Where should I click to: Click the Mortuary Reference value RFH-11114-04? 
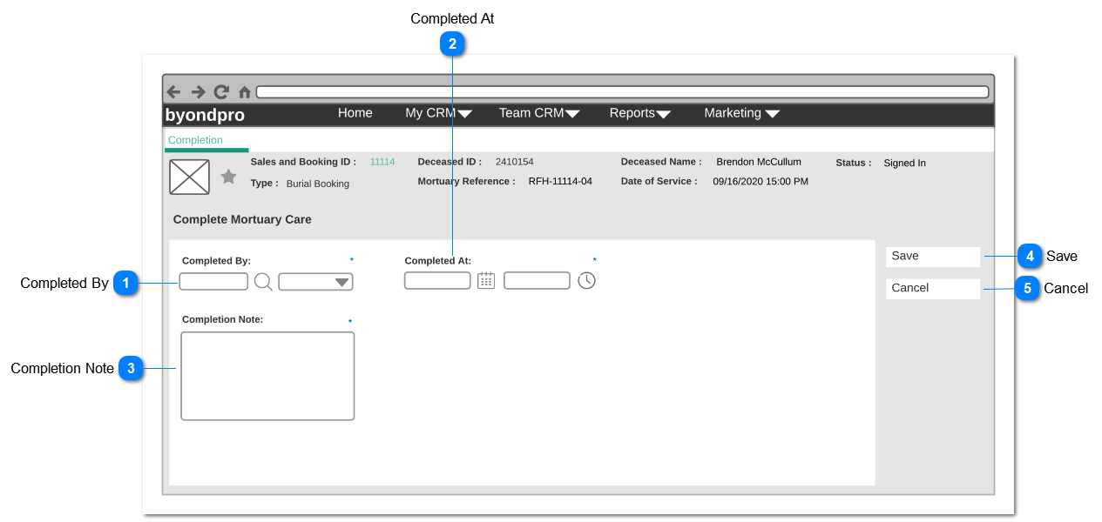pyautogui.click(x=560, y=182)
